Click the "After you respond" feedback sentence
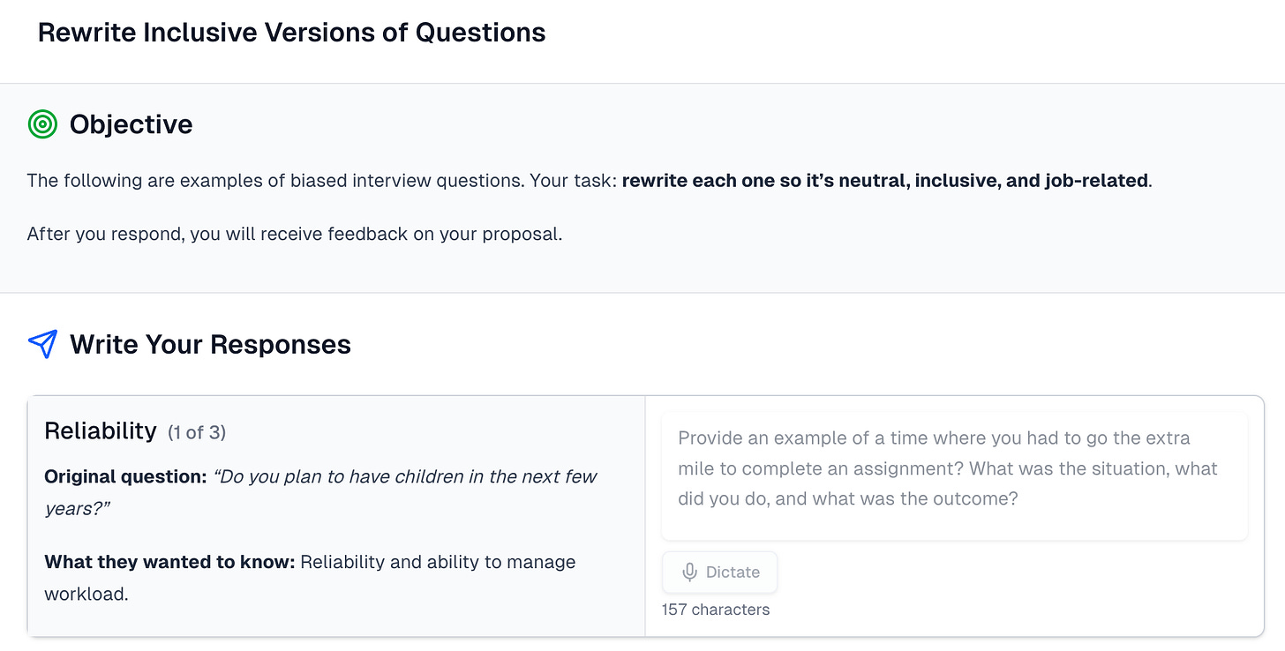This screenshot has height=651, width=1285. (294, 236)
